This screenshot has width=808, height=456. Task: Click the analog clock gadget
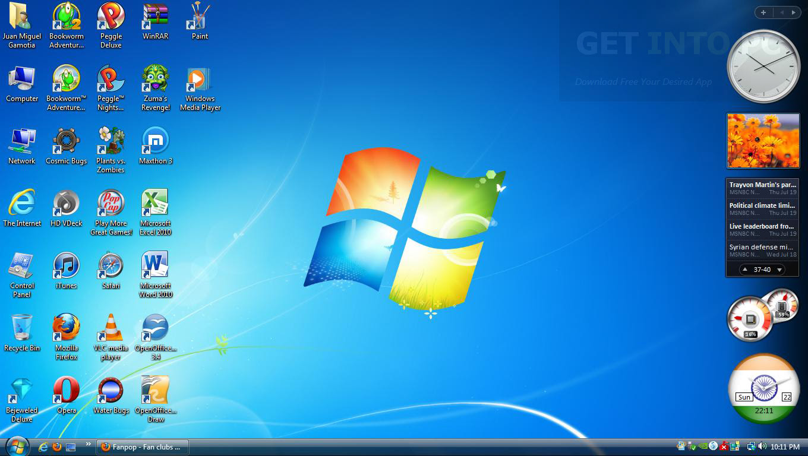(763, 66)
